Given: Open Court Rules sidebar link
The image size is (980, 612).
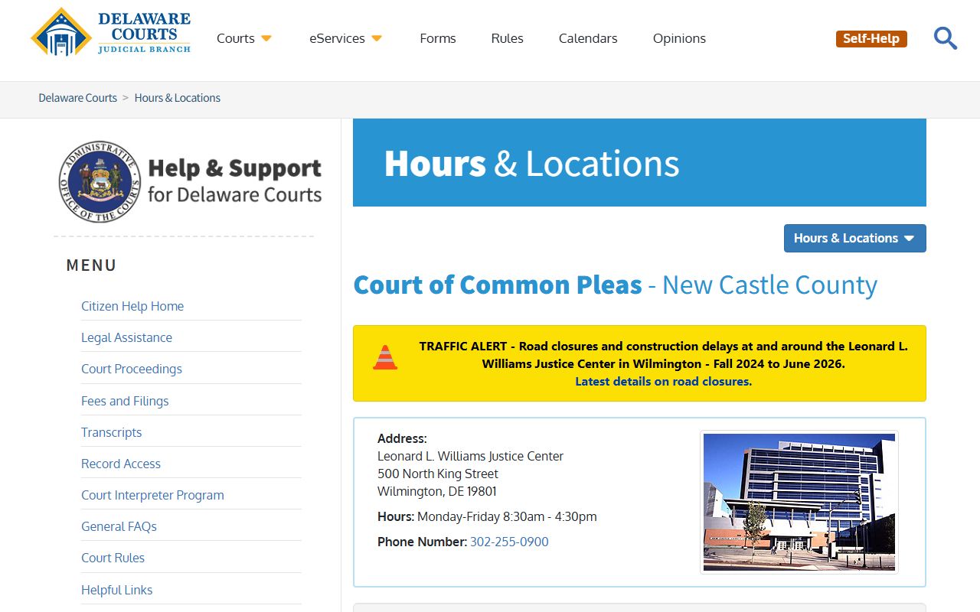Looking at the screenshot, I should tap(113, 558).
